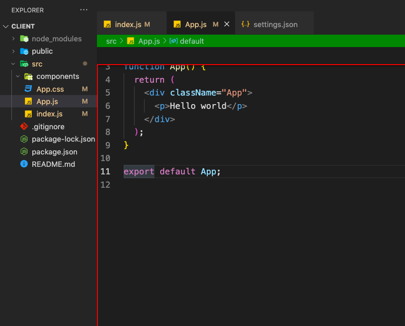This screenshot has height=326, width=405.
Task: Close the App.js editor tab
Action: click(227, 24)
